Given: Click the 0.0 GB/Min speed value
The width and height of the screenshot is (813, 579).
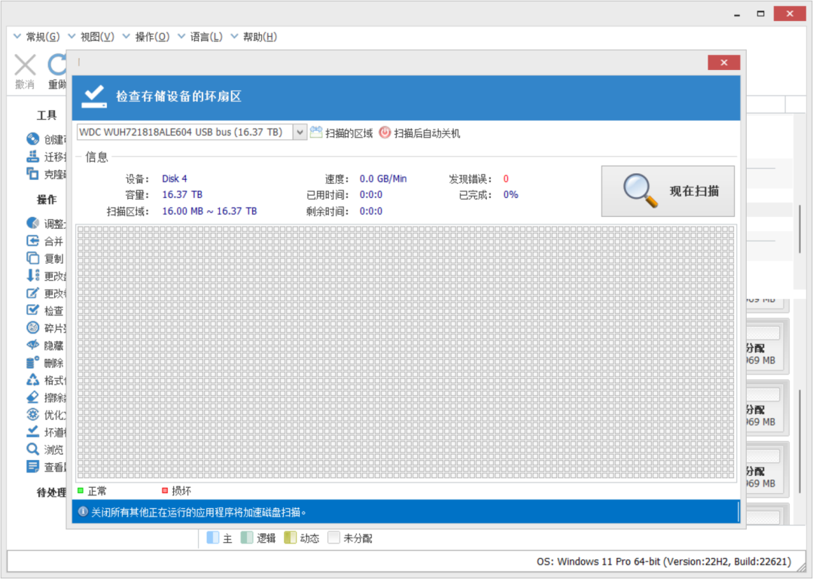Looking at the screenshot, I should pos(383,178).
